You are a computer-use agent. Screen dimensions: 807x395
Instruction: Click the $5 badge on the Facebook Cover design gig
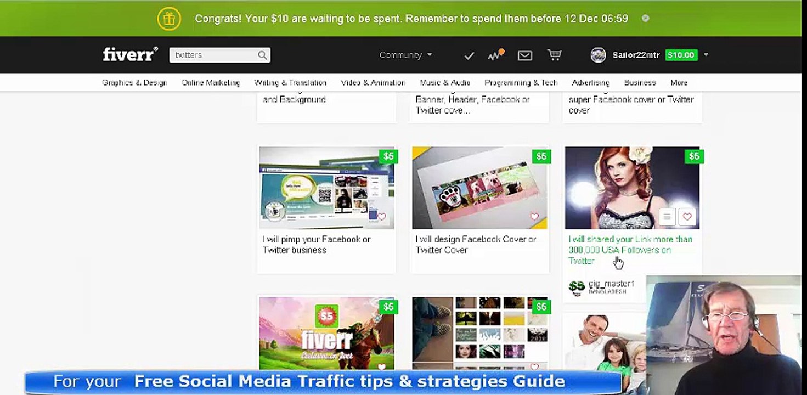click(x=541, y=156)
